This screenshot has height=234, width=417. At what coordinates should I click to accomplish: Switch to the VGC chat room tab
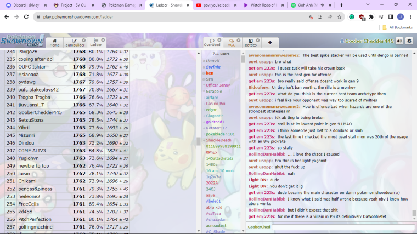coord(230,43)
